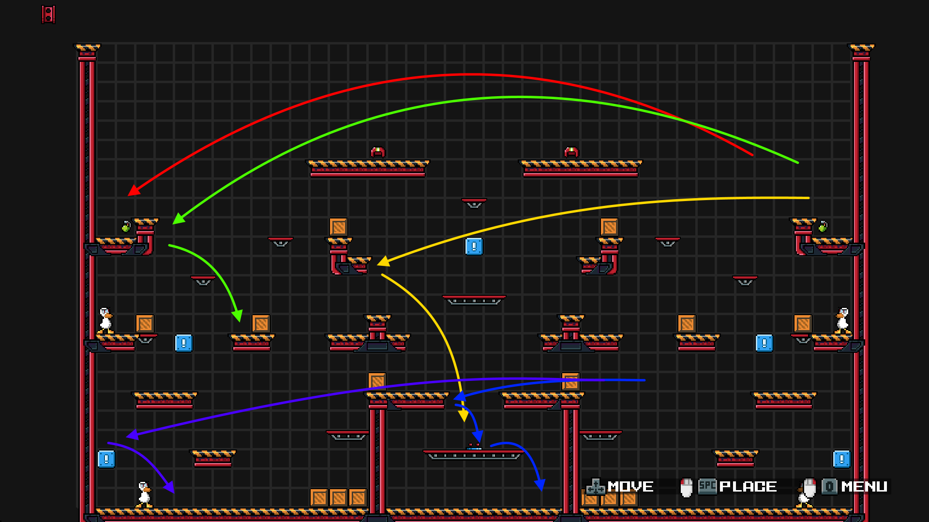Click the left-mouse icon beside SPC key
Image resolution: width=929 pixels, height=522 pixels.
click(686, 487)
